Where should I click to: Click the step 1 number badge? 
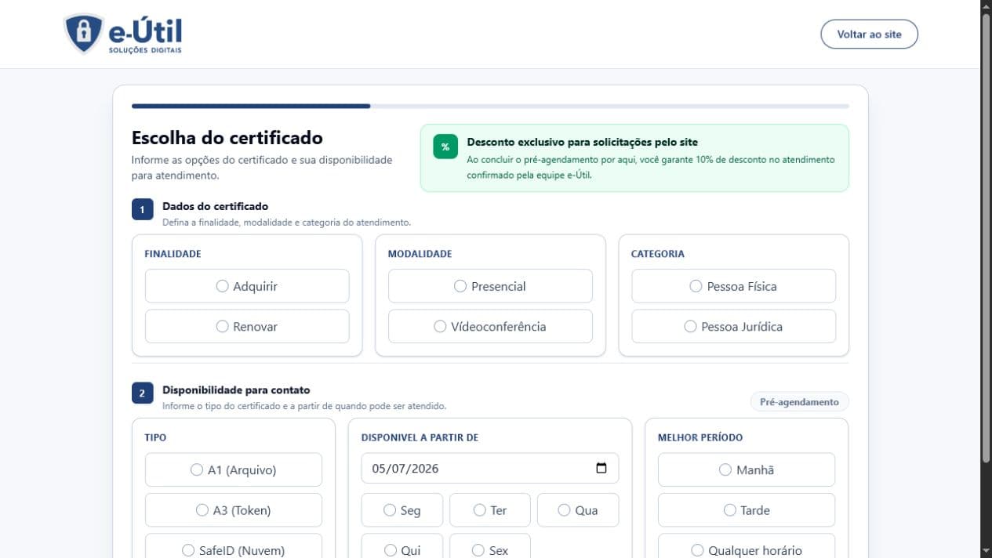tap(142, 210)
